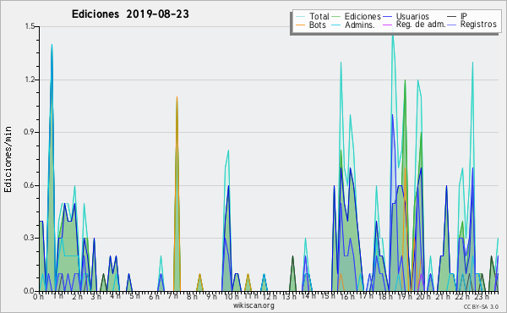Select the IP legend label
This screenshot has height=313, width=507.
coord(464,16)
